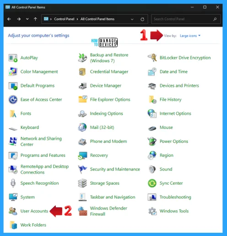Open the Network and Sharing Center link
Screen dimensions: 227x236
pyautogui.click(x=41, y=141)
